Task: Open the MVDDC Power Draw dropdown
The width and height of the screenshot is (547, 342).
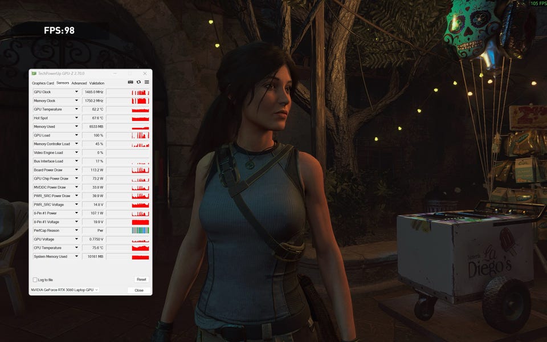Action: coord(76,187)
